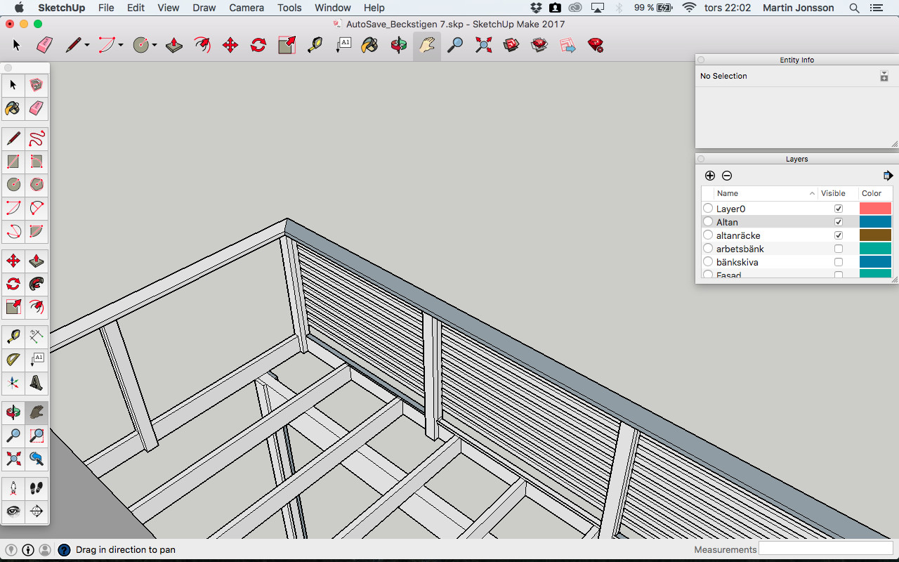Image resolution: width=899 pixels, height=562 pixels.
Task: Pick the Rotate tool in left palette
Action: (x=13, y=284)
